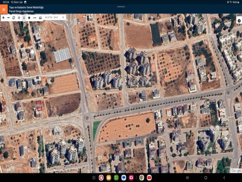This screenshot has height=182, width=242.
Task: Open the orange hamburger menu
Action: click(4, 9)
